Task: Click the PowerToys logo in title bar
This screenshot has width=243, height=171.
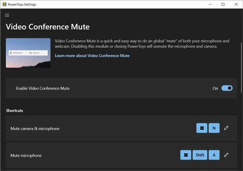Action: click(4, 4)
